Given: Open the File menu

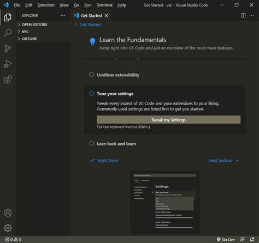Looking at the screenshot, I should (17, 5).
